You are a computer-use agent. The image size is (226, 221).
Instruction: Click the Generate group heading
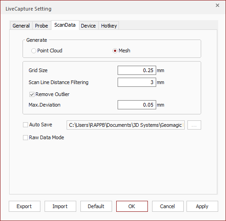[x=37, y=40]
